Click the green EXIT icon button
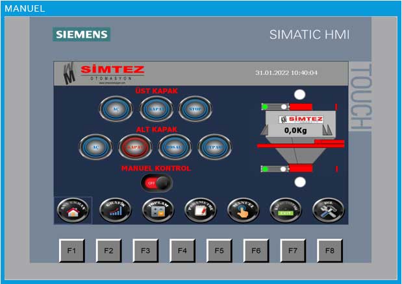The height and width of the screenshot is (284, 402). tap(286, 210)
